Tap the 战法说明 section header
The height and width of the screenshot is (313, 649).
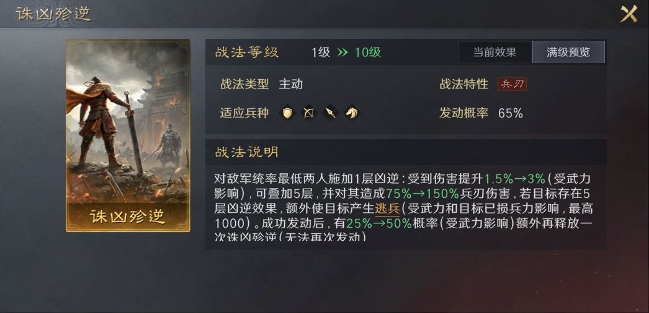pos(246,152)
